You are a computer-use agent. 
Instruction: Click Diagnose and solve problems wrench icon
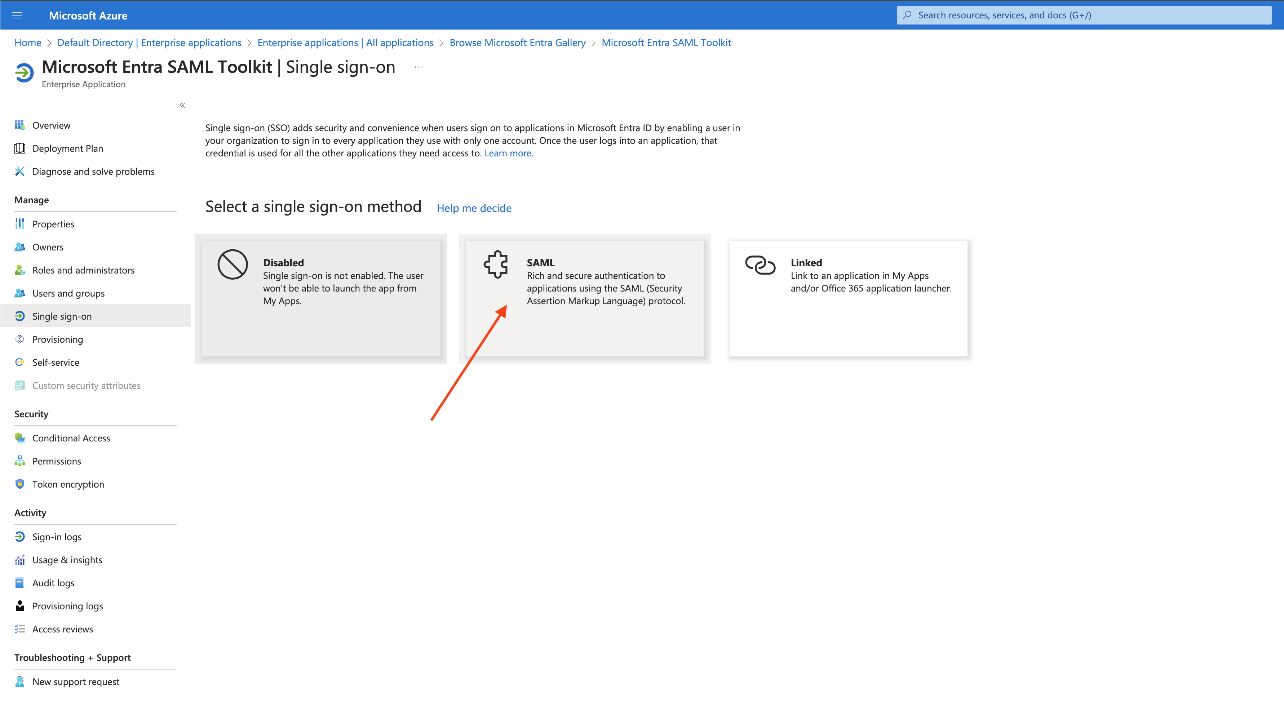pyautogui.click(x=20, y=172)
